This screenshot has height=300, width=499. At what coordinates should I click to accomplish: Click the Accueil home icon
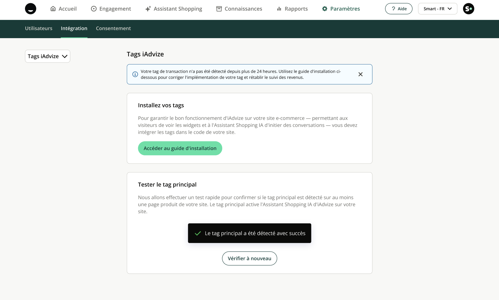click(53, 9)
